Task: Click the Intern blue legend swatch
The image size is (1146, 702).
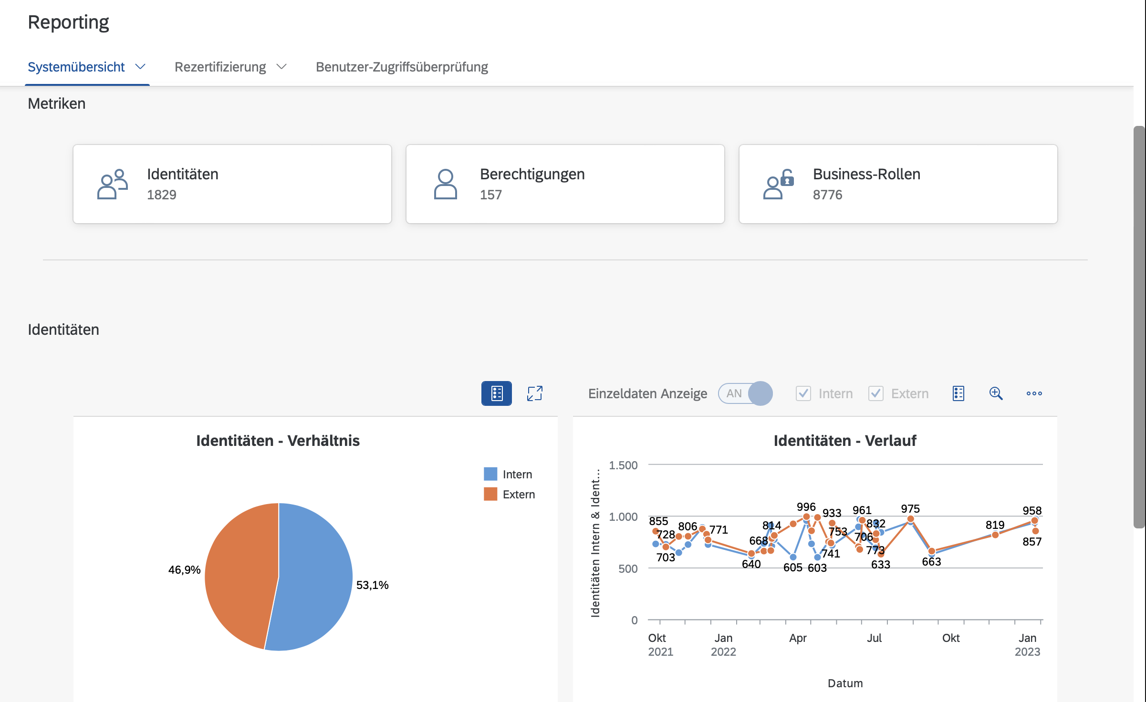Action: click(490, 474)
